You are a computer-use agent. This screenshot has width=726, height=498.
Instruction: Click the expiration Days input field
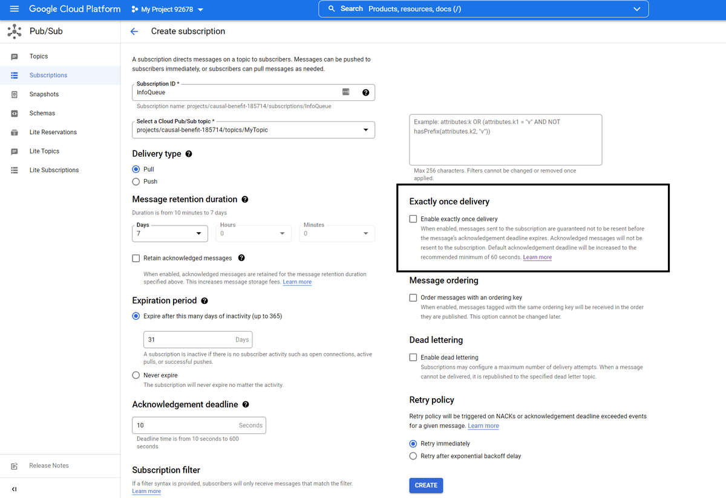pos(198,340)
